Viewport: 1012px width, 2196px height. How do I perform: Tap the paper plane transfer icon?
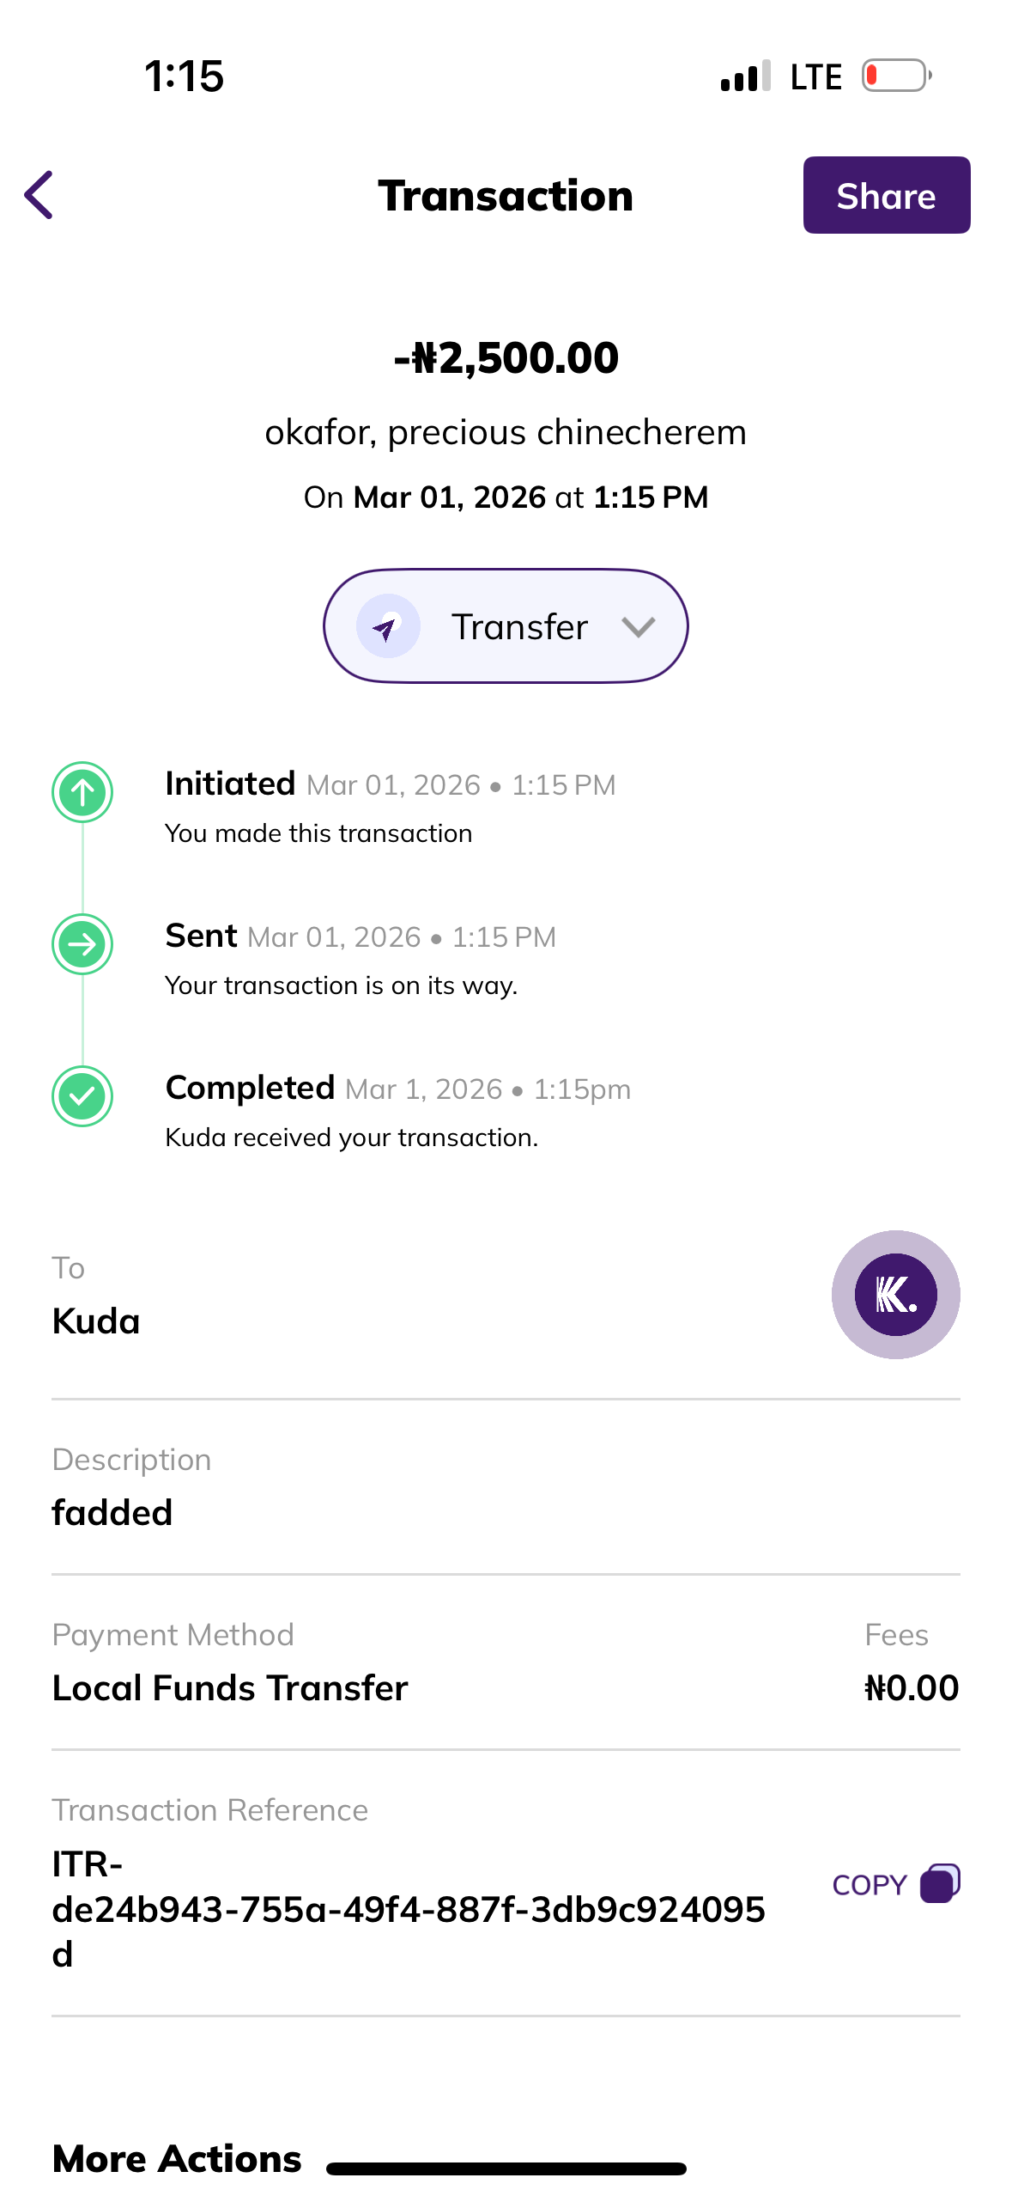388,626
